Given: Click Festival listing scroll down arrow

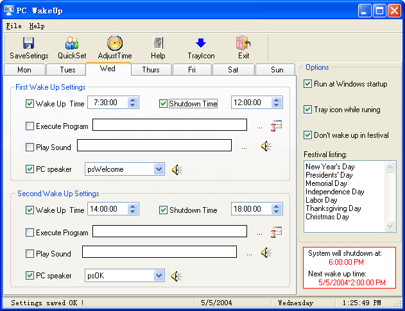Looking at the screenshot, I should coord(390,226).
